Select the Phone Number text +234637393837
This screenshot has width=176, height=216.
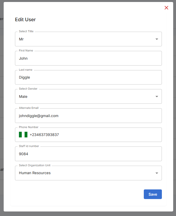click(44, 135)
